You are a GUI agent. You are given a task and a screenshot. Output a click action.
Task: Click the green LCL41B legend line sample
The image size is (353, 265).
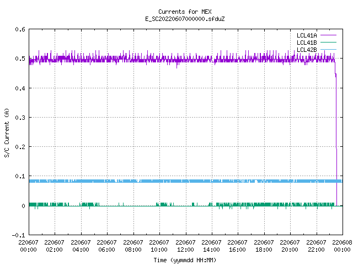pyautogui.click(x=328, y=43)
